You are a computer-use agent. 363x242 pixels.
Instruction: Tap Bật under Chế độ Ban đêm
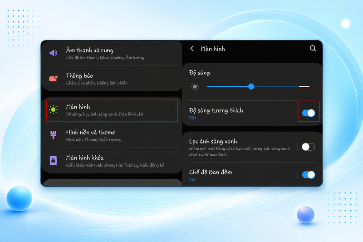[192, 179]
